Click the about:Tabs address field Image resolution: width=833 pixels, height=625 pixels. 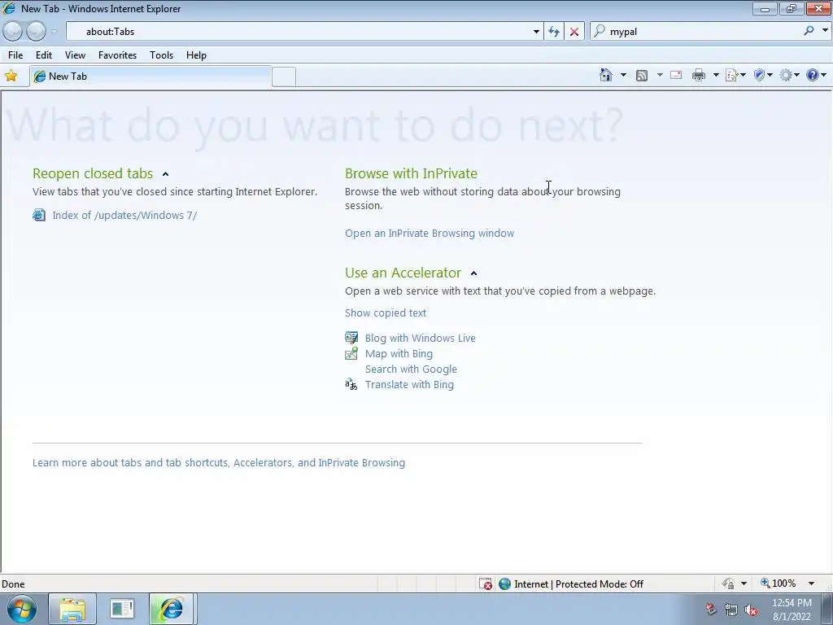click(x=303, y=32)
